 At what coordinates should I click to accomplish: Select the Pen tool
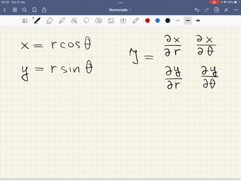37,21
